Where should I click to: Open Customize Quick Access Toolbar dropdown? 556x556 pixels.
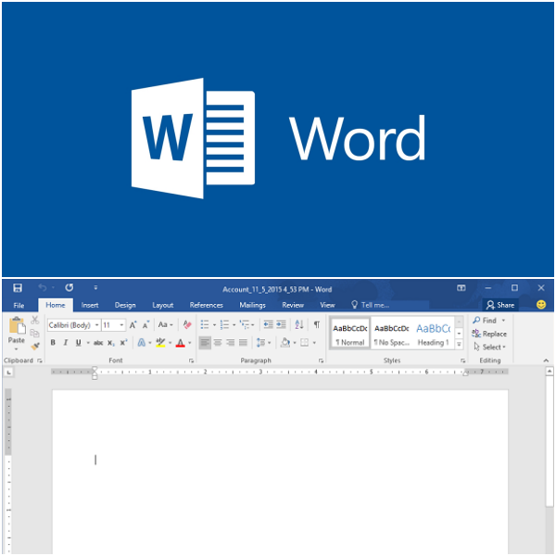(95, 288)
